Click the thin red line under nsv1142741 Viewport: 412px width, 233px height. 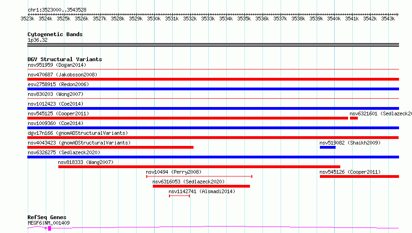[180, 196]
